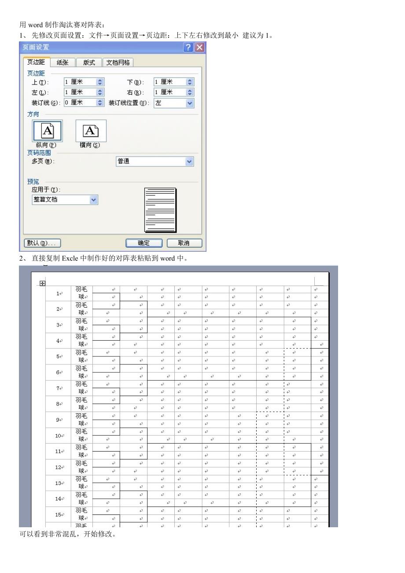The height and width of the screenshot is (573, 405).
Task: Click the 默认 button
Action: click(x=42, y=243)
